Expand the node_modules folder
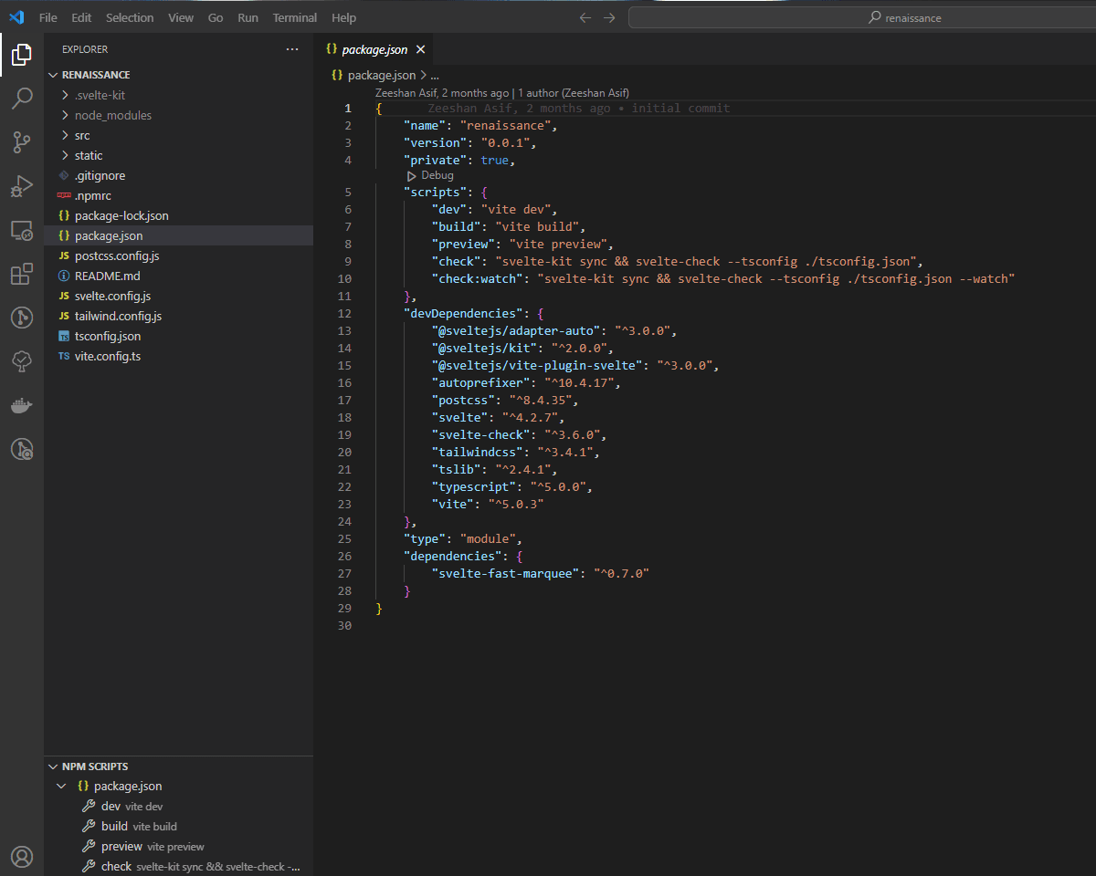1096x876 pixels. (x=113, y=115)
